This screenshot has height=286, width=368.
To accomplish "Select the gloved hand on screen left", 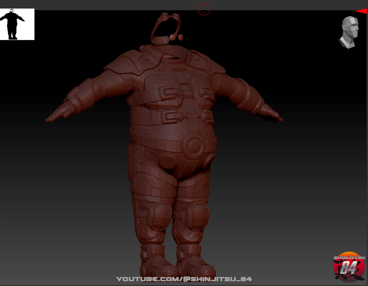I will point(59,113).
